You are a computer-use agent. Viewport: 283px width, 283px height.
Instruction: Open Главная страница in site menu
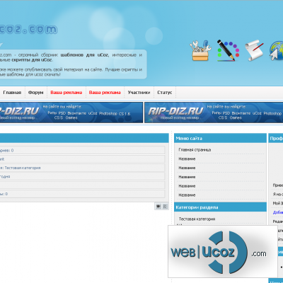195,150
